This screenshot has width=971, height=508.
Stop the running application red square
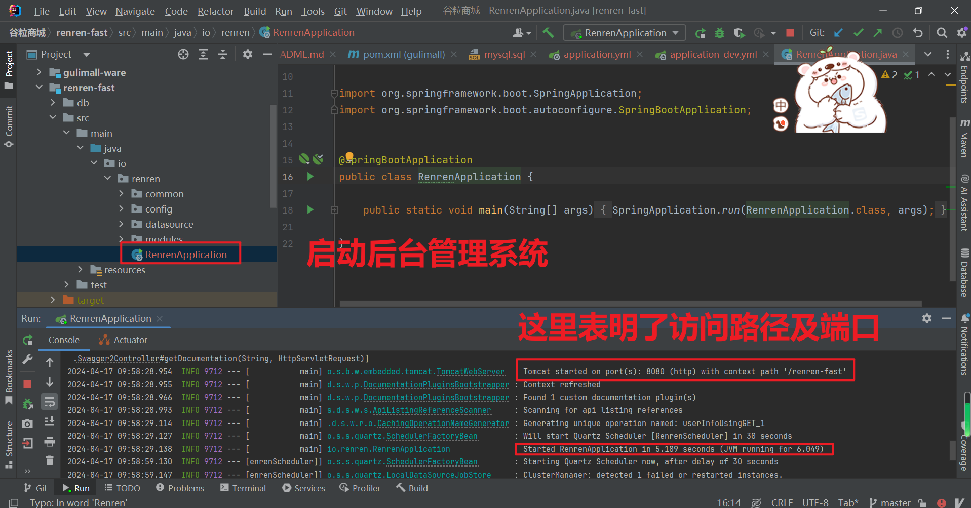coord(790,33)
